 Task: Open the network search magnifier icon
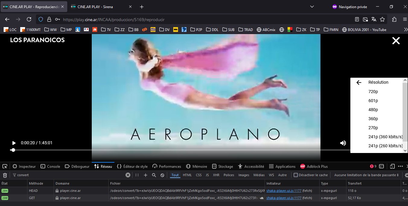coord(154,175)
